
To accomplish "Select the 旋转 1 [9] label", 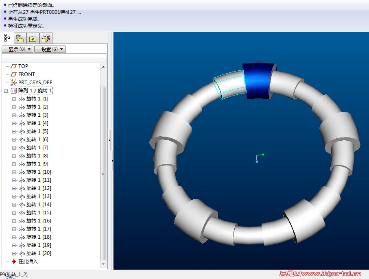I will 37,164.
